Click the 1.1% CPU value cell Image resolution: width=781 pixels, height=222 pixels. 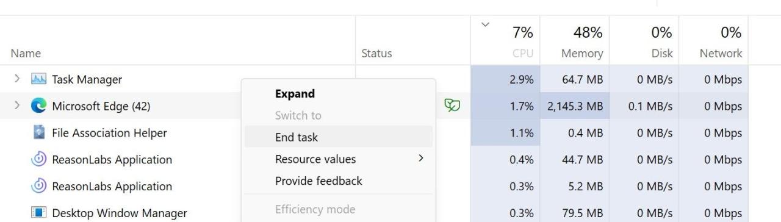tap(505, 133)
